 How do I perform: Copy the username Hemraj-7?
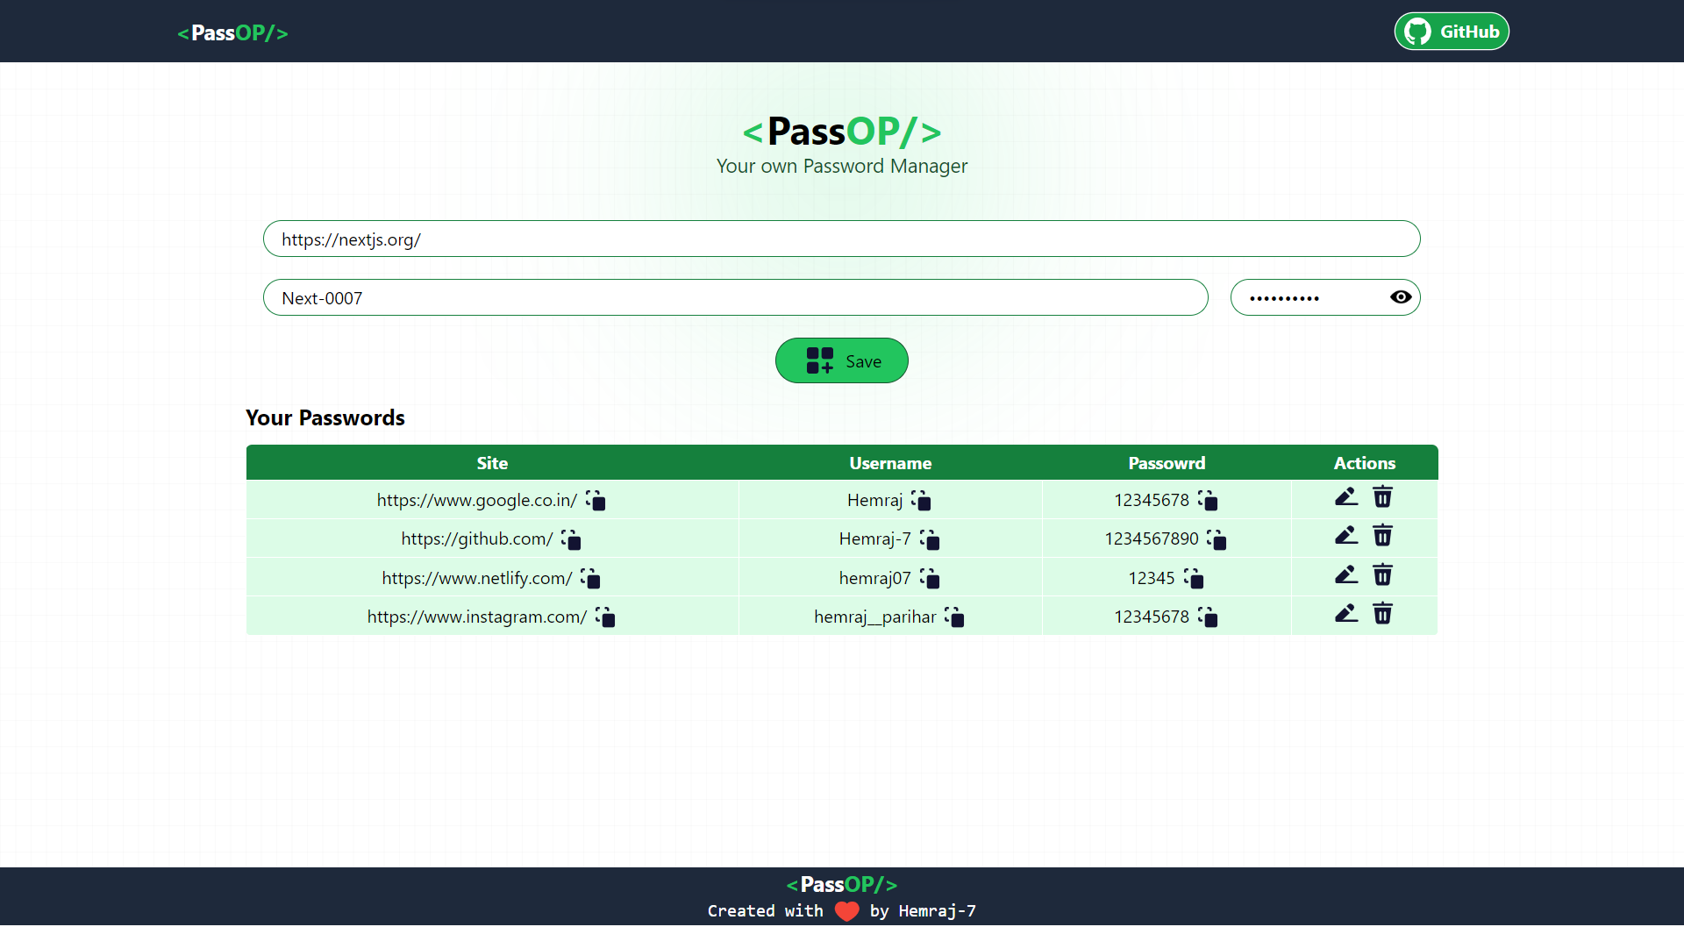pos(930,539)
